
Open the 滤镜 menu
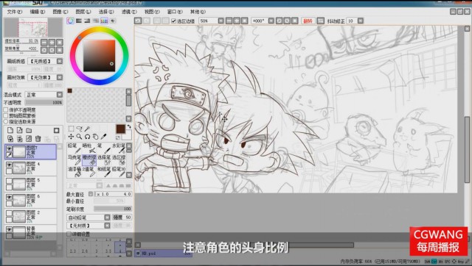(x=129, y=12)
